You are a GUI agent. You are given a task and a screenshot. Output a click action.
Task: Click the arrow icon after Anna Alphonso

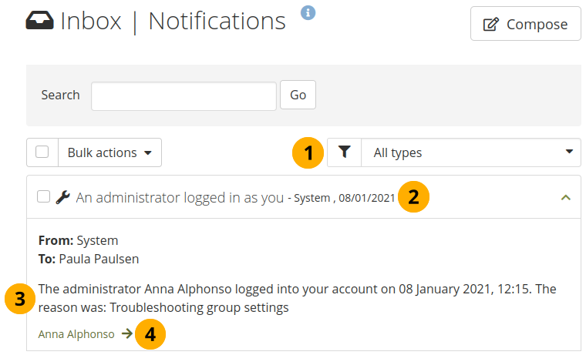tap(126, 334)
